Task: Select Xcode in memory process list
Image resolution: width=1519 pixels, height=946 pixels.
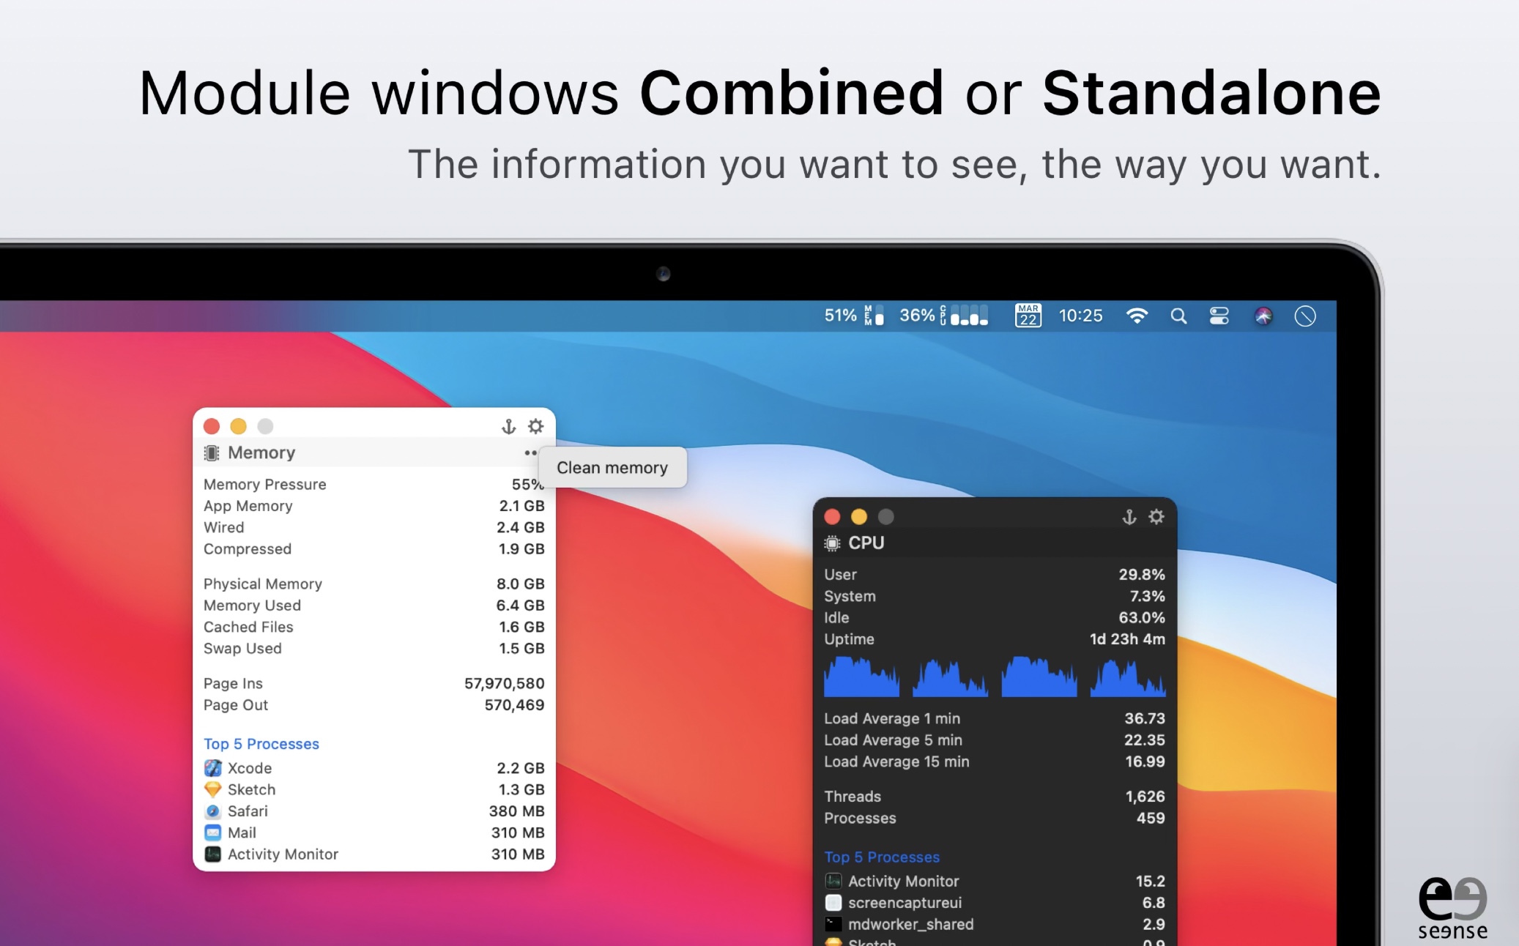Action: click(x=250, y=768)
